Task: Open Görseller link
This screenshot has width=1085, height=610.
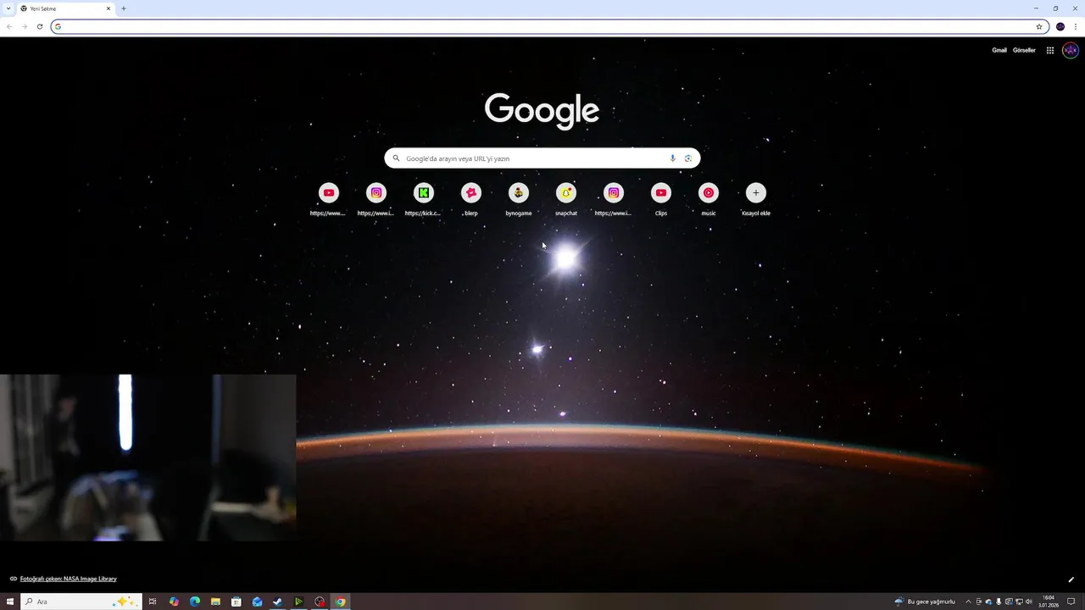Action: (x=1024, y=50)
